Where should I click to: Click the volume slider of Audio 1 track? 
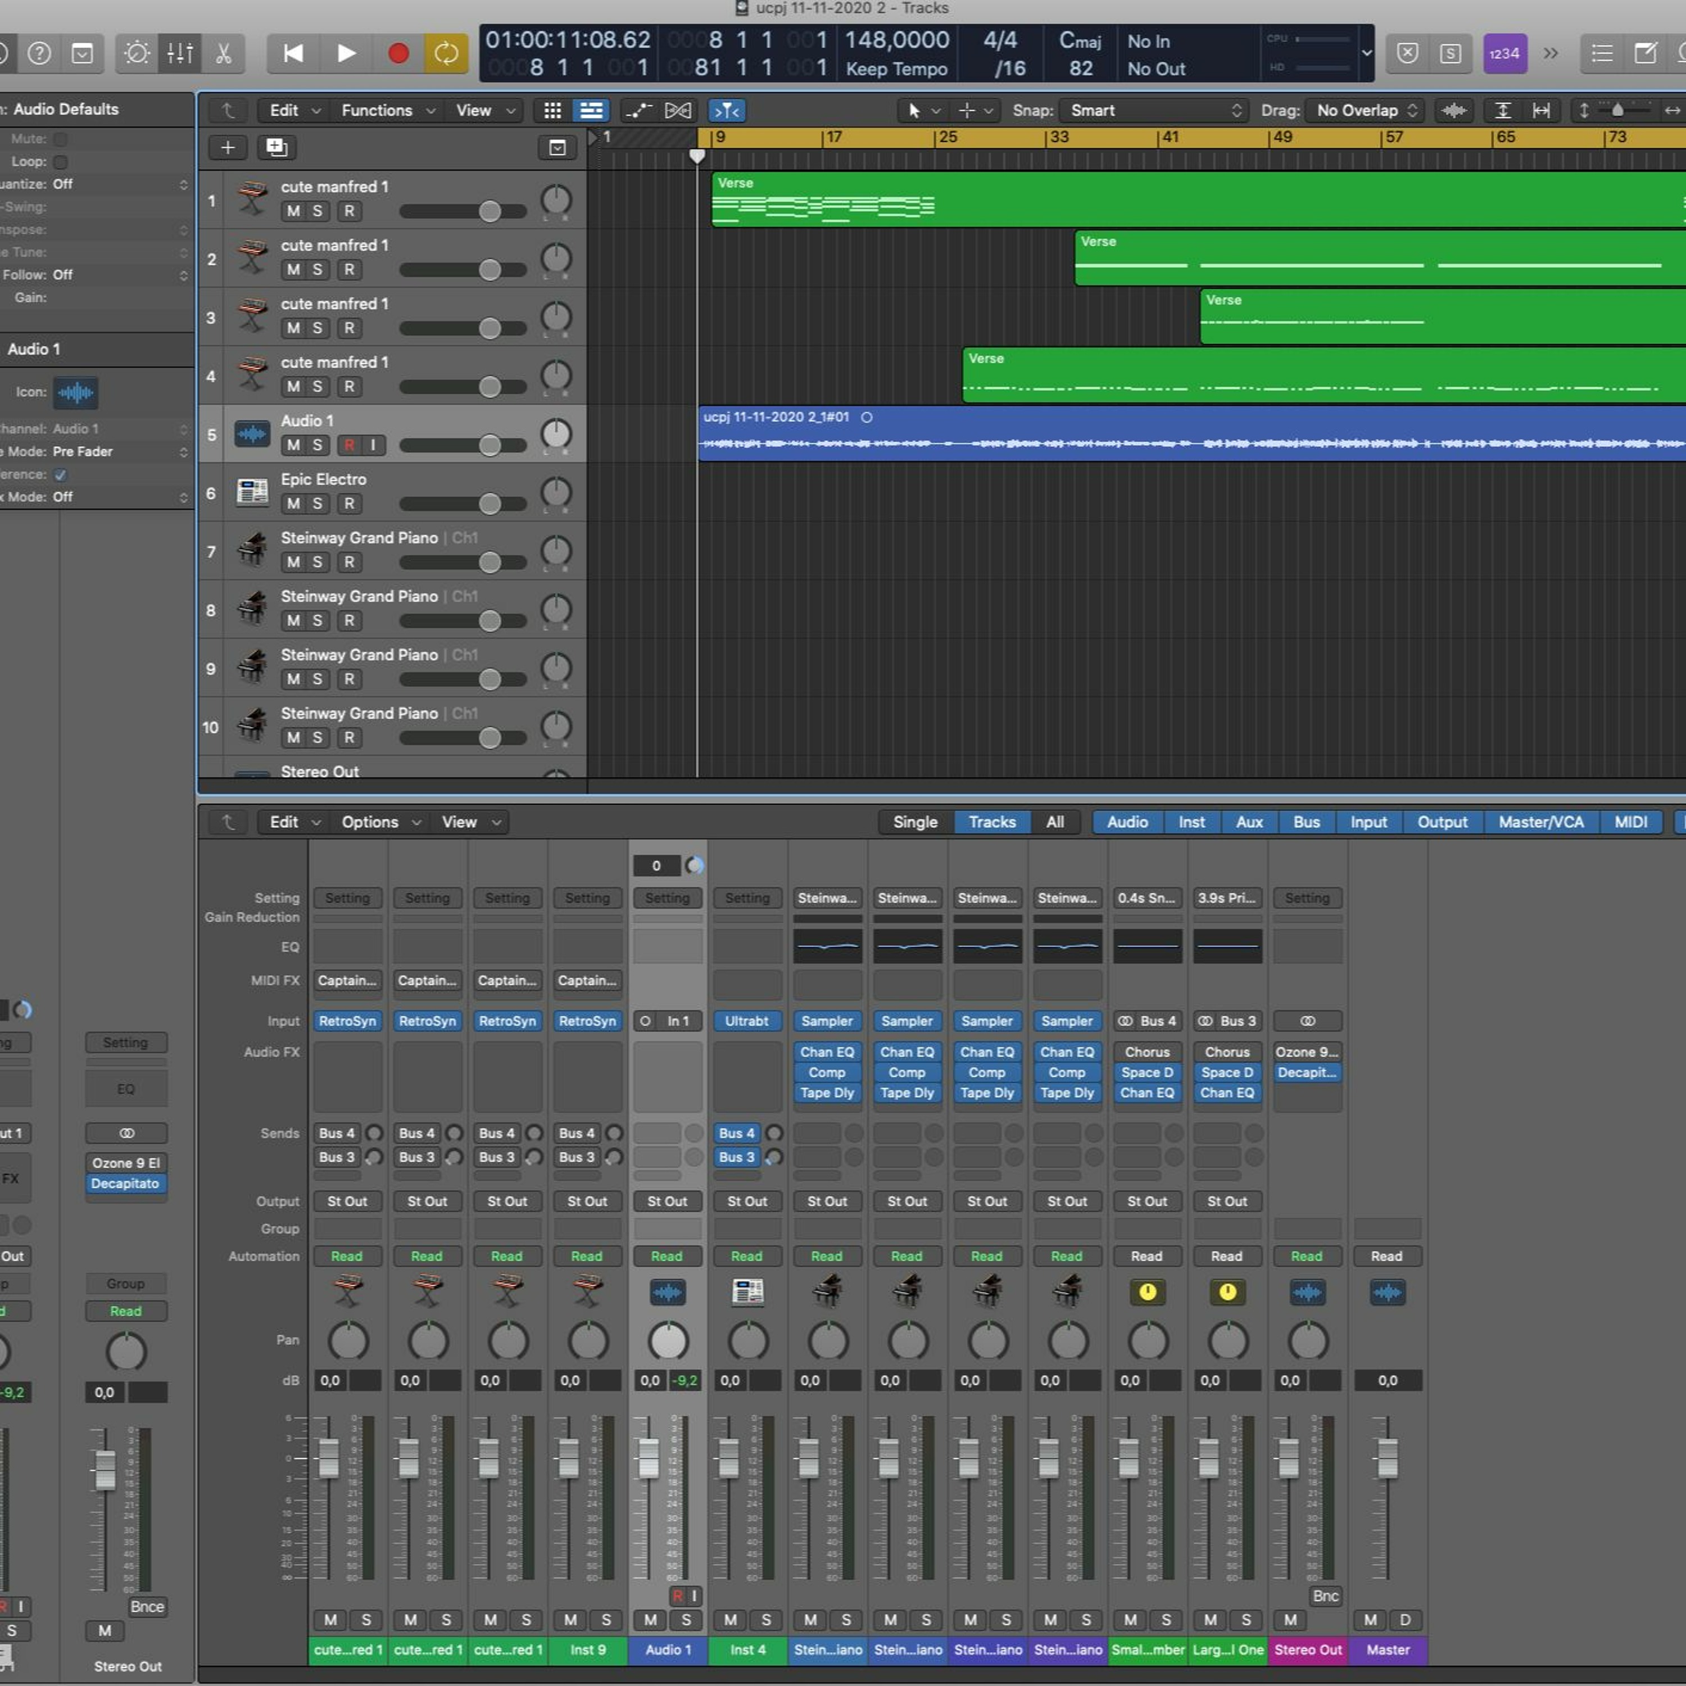pyautogui.click(x=464, y=445)
